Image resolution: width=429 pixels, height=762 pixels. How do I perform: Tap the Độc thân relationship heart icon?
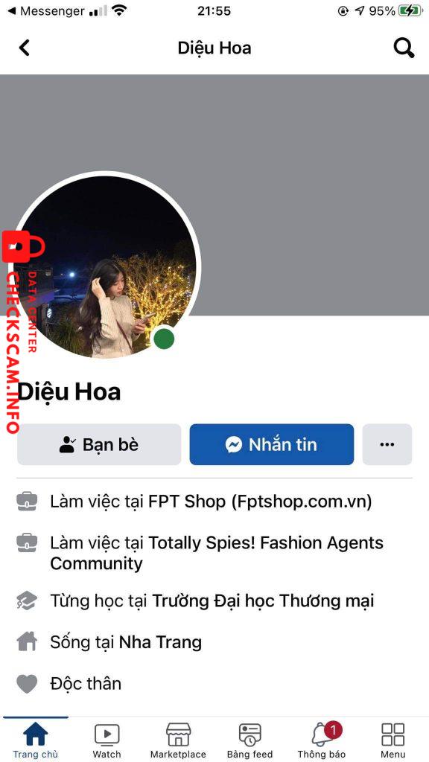tap(27, 684)
